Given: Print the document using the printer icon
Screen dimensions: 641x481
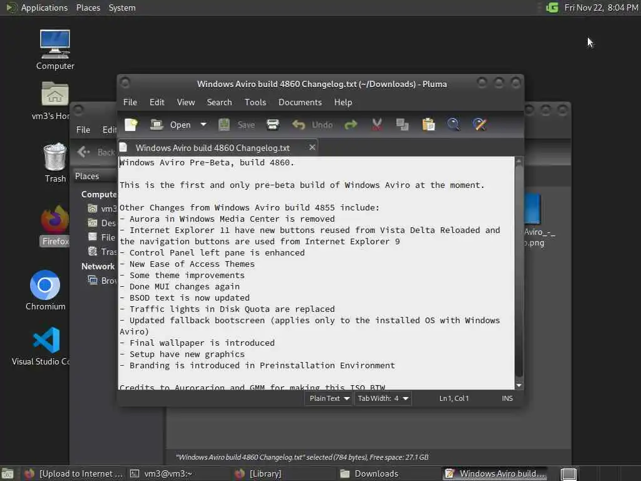Looking at the screenshot, I should tap(273, 125).
